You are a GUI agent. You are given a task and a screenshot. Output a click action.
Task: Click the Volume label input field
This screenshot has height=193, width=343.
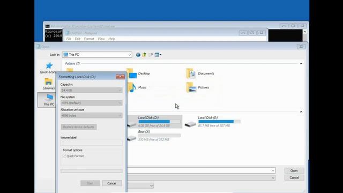pyautogui.click(x=92, y=143)
